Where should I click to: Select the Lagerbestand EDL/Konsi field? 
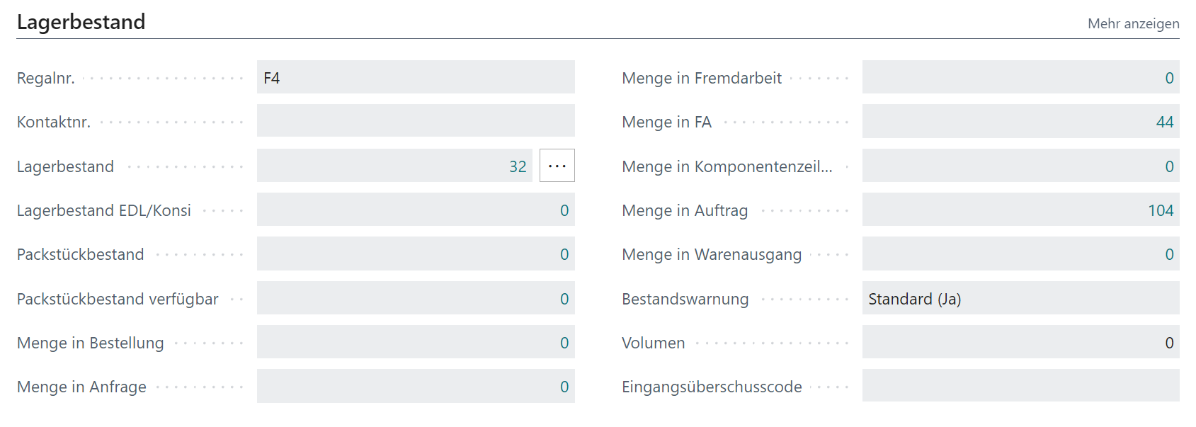[416, 210]
